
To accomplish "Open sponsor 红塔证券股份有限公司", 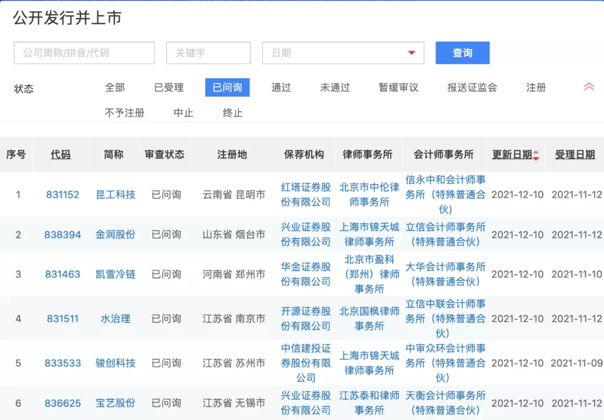I will tap(305, 194).
